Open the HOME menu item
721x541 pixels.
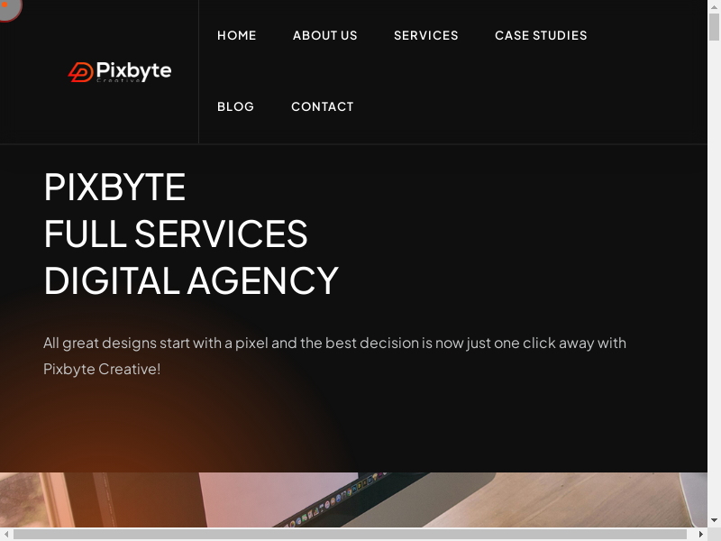[x=237, y=35]
